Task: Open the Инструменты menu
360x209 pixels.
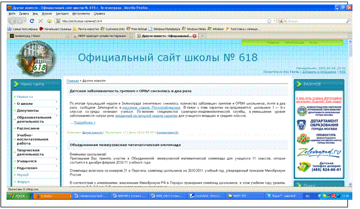Action: click(81, 14)
